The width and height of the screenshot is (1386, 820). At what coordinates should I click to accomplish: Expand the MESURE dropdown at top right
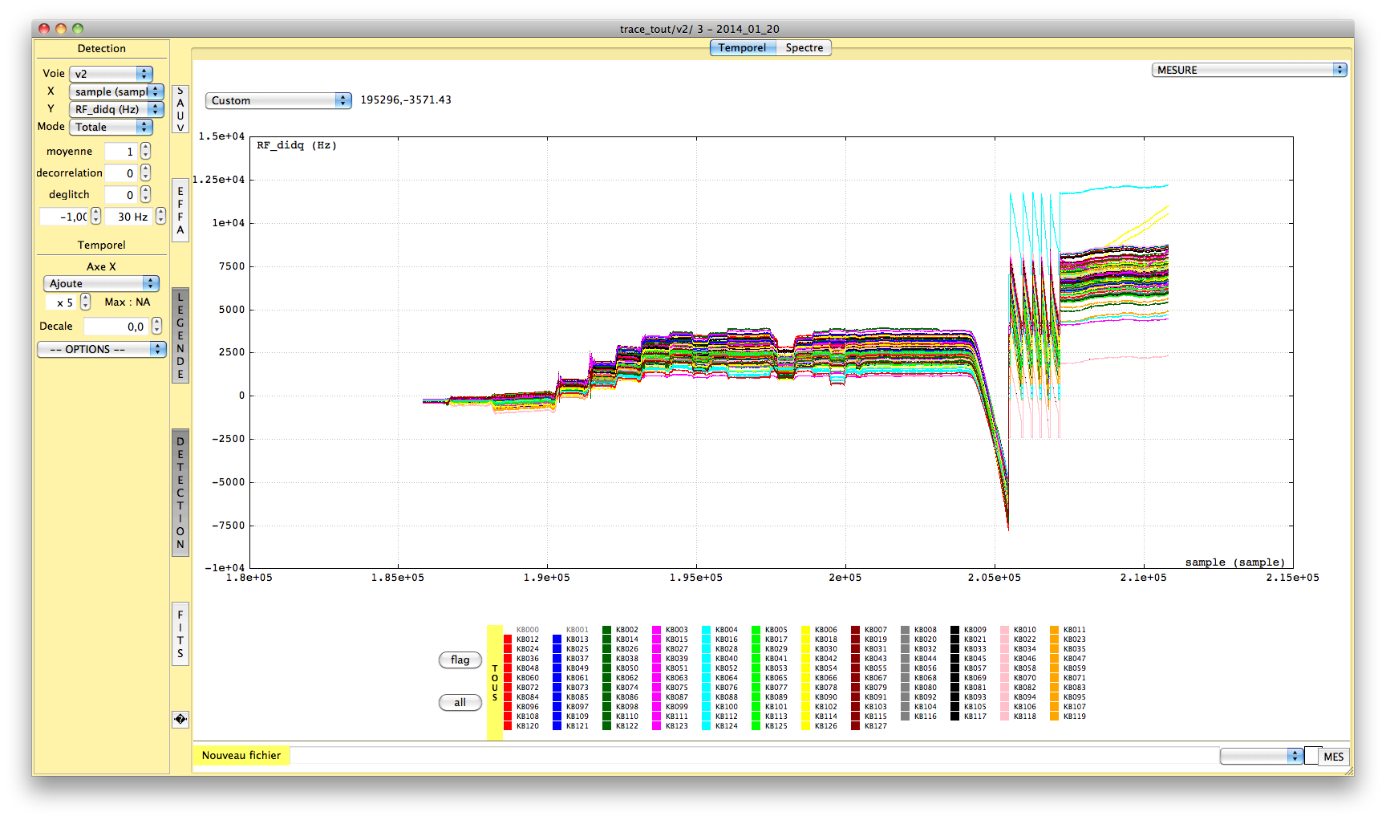[1249, 70]
